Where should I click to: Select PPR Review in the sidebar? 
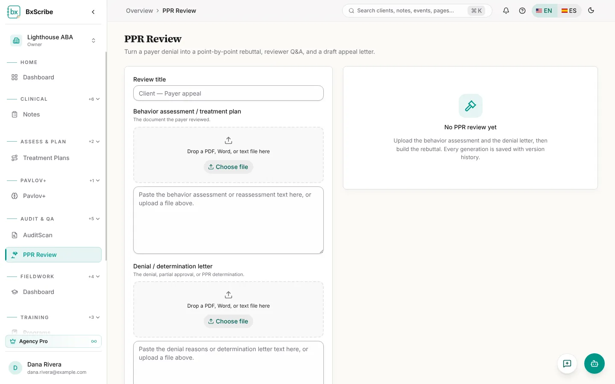click(x=53, y=255)
